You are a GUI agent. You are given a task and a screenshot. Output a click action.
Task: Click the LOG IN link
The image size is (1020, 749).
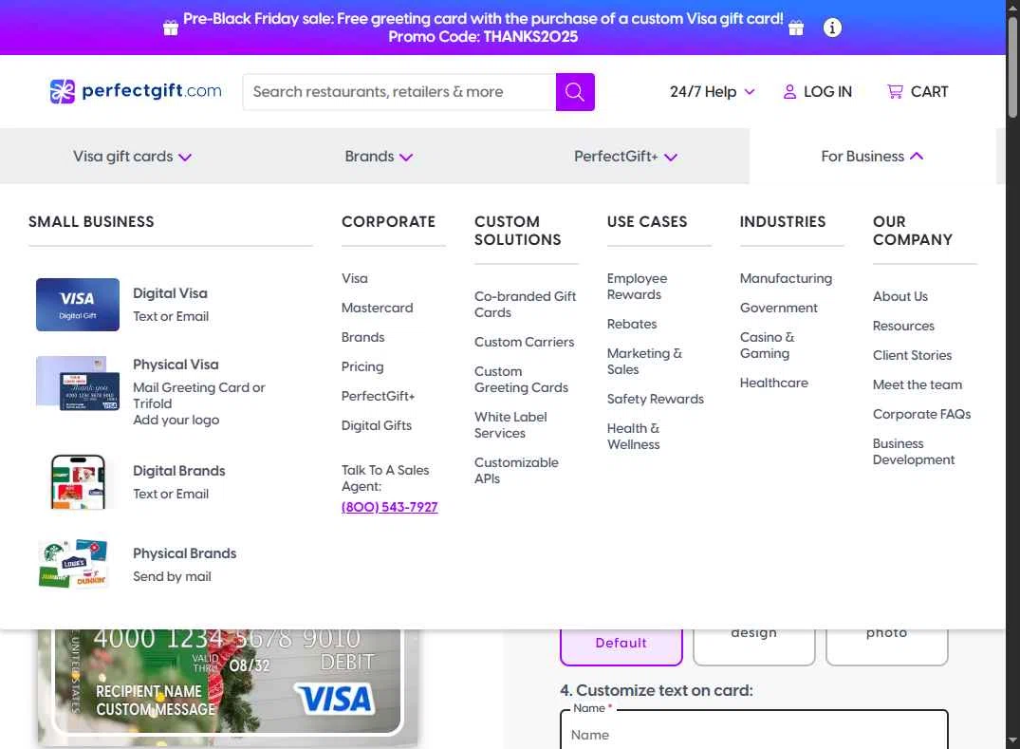point(818,92)
